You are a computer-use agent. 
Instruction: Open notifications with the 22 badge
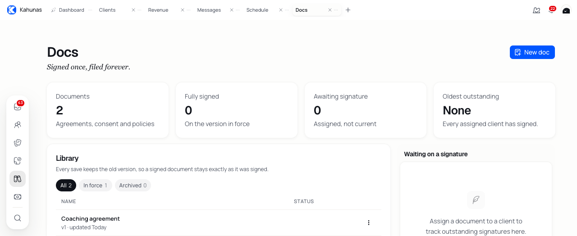tap(551, 10)
